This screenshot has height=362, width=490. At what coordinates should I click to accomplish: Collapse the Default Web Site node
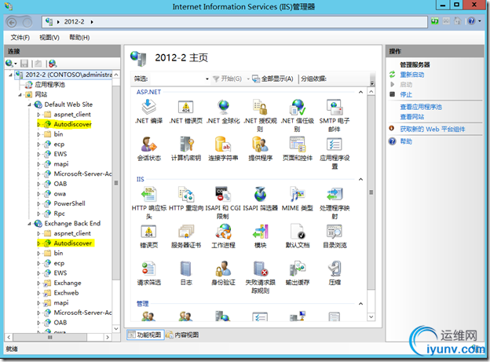pos(29,104)
